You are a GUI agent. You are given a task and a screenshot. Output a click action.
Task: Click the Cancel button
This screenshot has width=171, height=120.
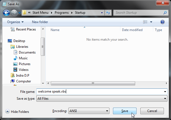pos(152,111)
